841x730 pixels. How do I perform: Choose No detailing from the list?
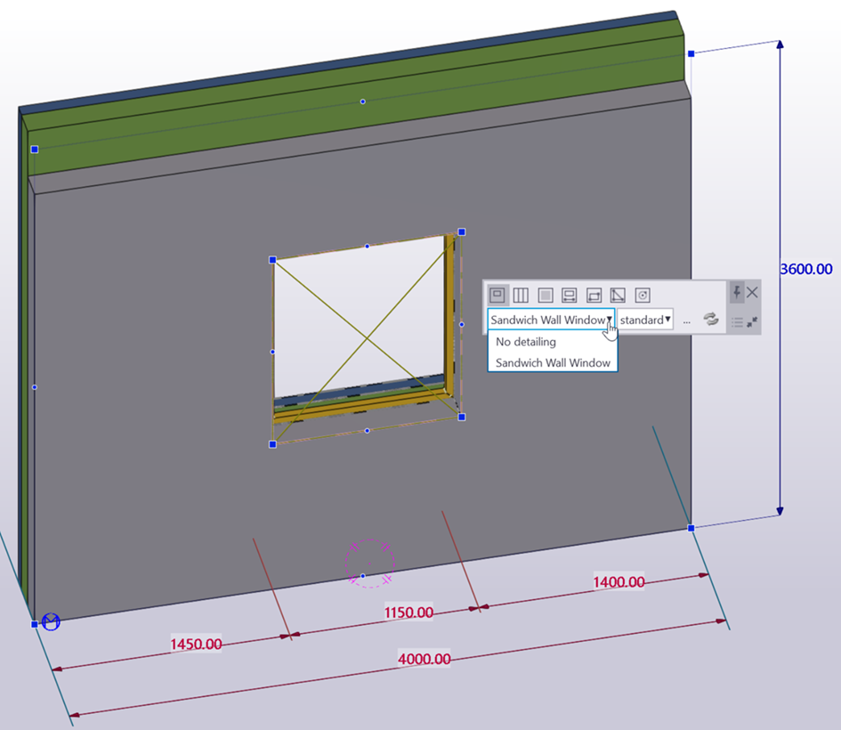(x=526, y=342)
